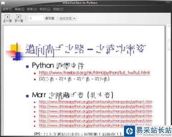The width and height of the screenshot is (172, 137).
Task: Open the window menu icon in title bar
Action: pyautogui.click(x=3, y=3)
